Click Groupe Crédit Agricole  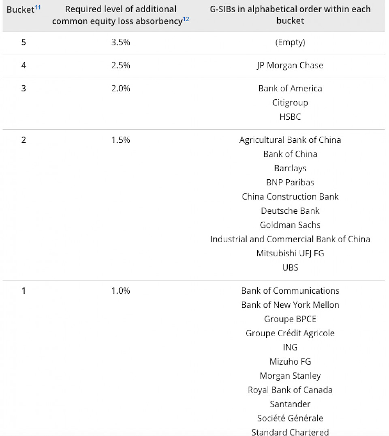click(290, 333)
